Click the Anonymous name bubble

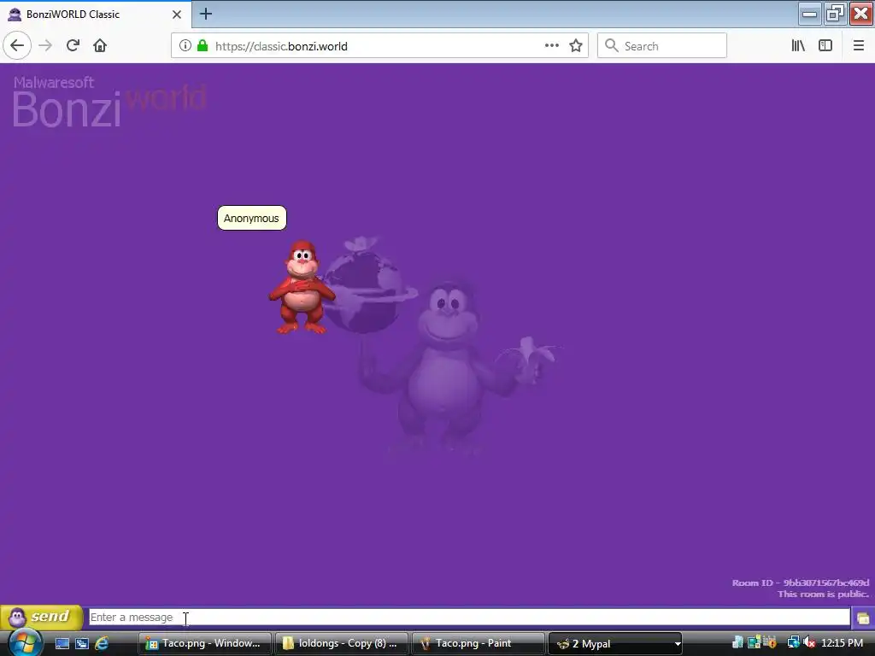pos(252,218)
